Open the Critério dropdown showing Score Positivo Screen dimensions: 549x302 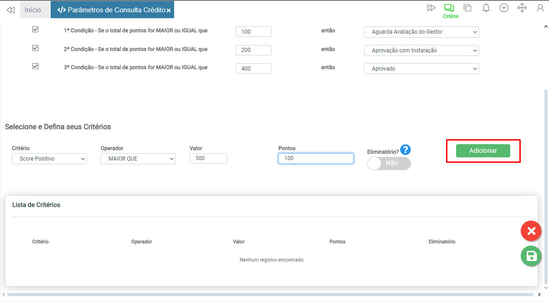[49, 159]
